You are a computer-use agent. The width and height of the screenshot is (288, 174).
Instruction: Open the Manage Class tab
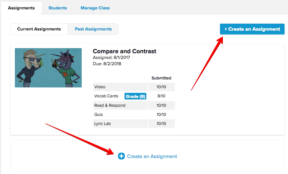coord(95,8)
